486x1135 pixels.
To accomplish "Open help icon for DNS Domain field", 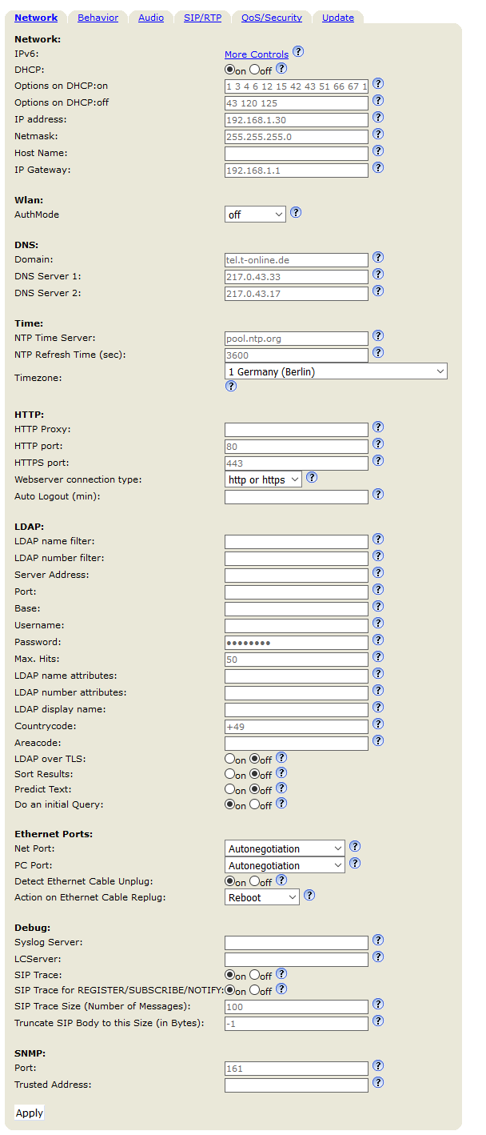I will pos(378,257).
